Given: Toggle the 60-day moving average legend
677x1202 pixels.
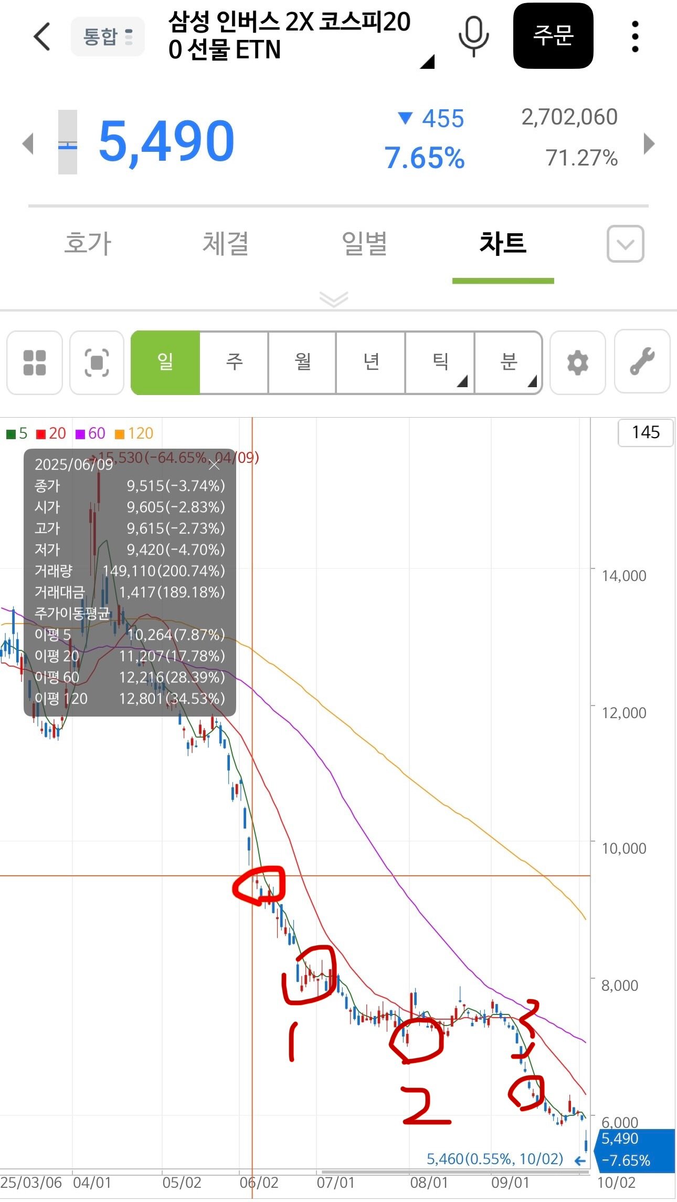Looking at the screenshot, I should click(90, 433).
